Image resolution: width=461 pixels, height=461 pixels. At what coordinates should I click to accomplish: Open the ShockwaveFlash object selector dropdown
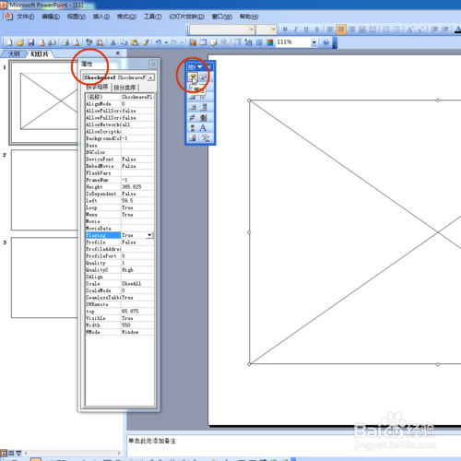pyautogui.click(x=150, y=77)
